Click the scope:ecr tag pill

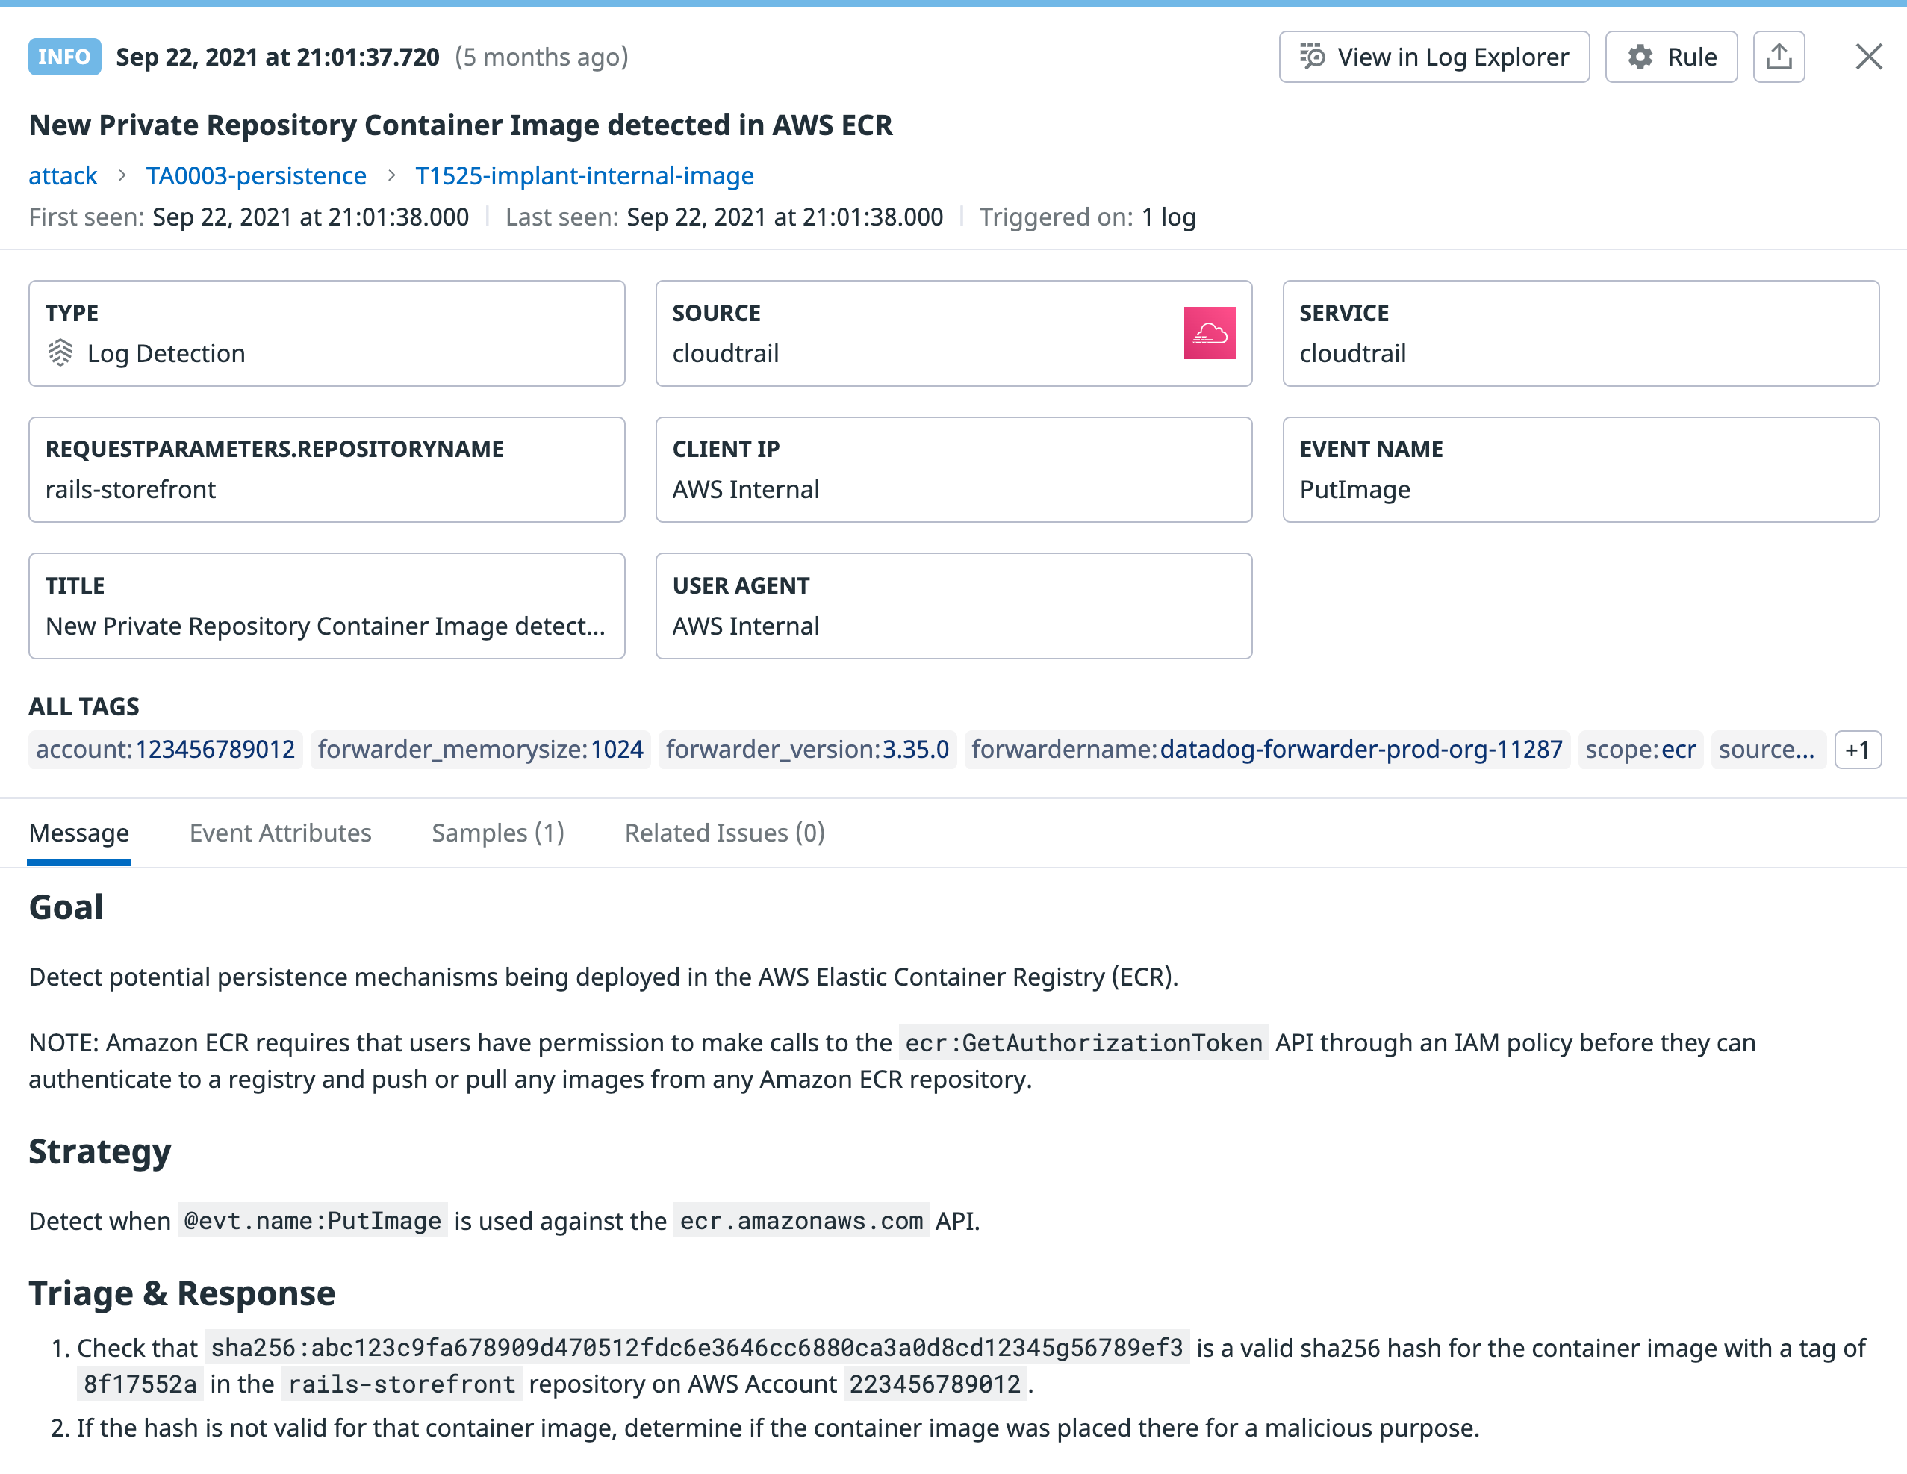click(x=1640, y=749)
